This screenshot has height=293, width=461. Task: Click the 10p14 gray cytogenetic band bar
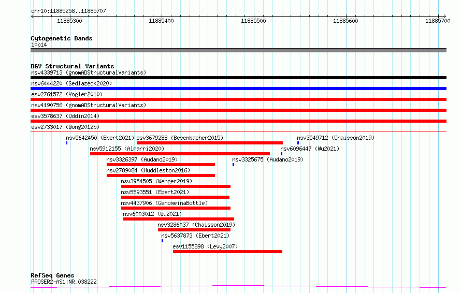238,50
